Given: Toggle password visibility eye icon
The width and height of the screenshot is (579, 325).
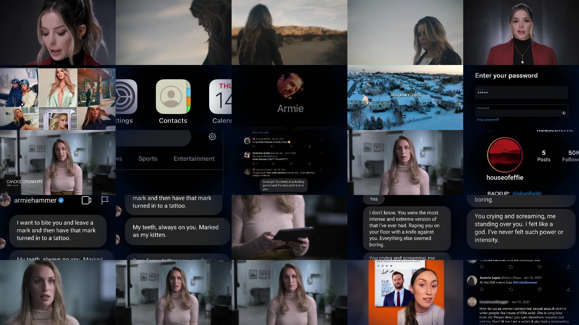Looking at the screenshot, I should coord(563,113).
